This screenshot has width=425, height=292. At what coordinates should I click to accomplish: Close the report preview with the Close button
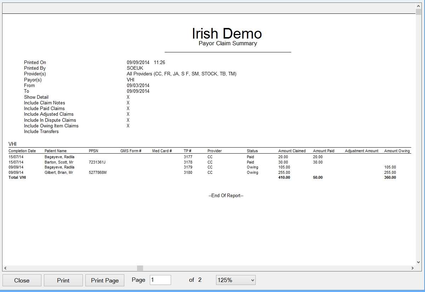click(x=22, y=280)
